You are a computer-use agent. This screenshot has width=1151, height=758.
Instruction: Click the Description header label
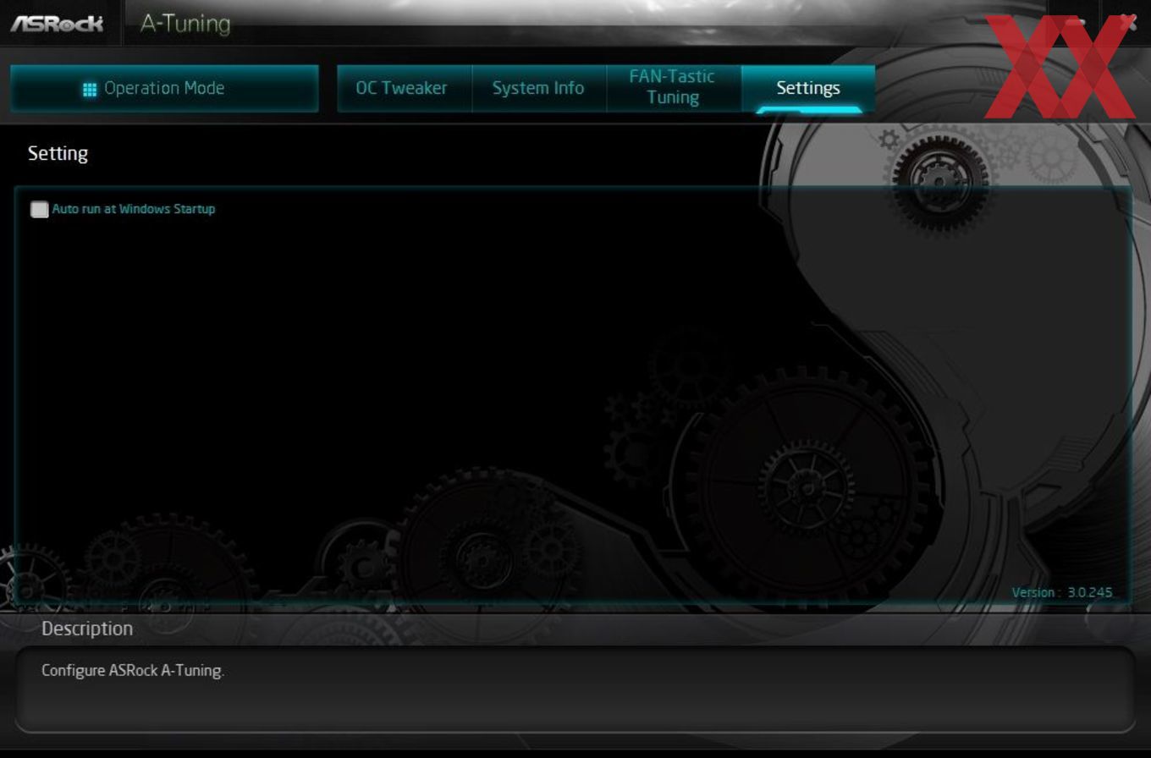tap(87, 629)
